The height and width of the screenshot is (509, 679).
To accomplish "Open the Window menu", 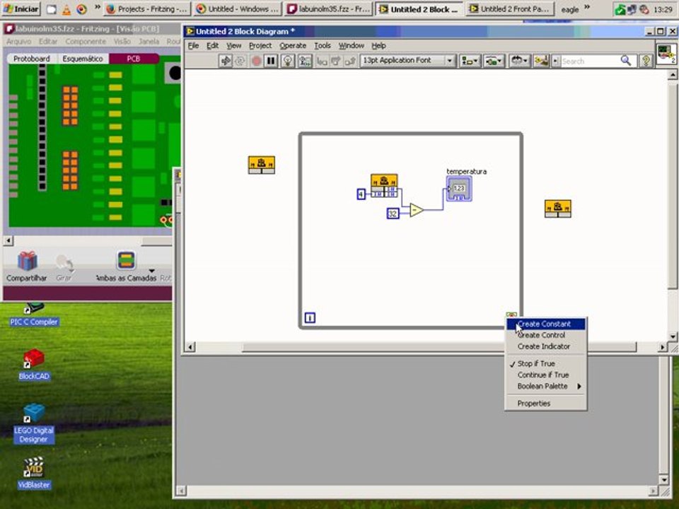I will click(352, 45).
